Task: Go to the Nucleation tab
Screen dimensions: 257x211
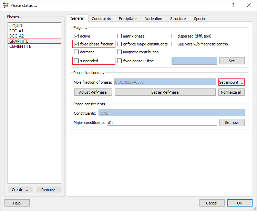Action: point(153,19)
